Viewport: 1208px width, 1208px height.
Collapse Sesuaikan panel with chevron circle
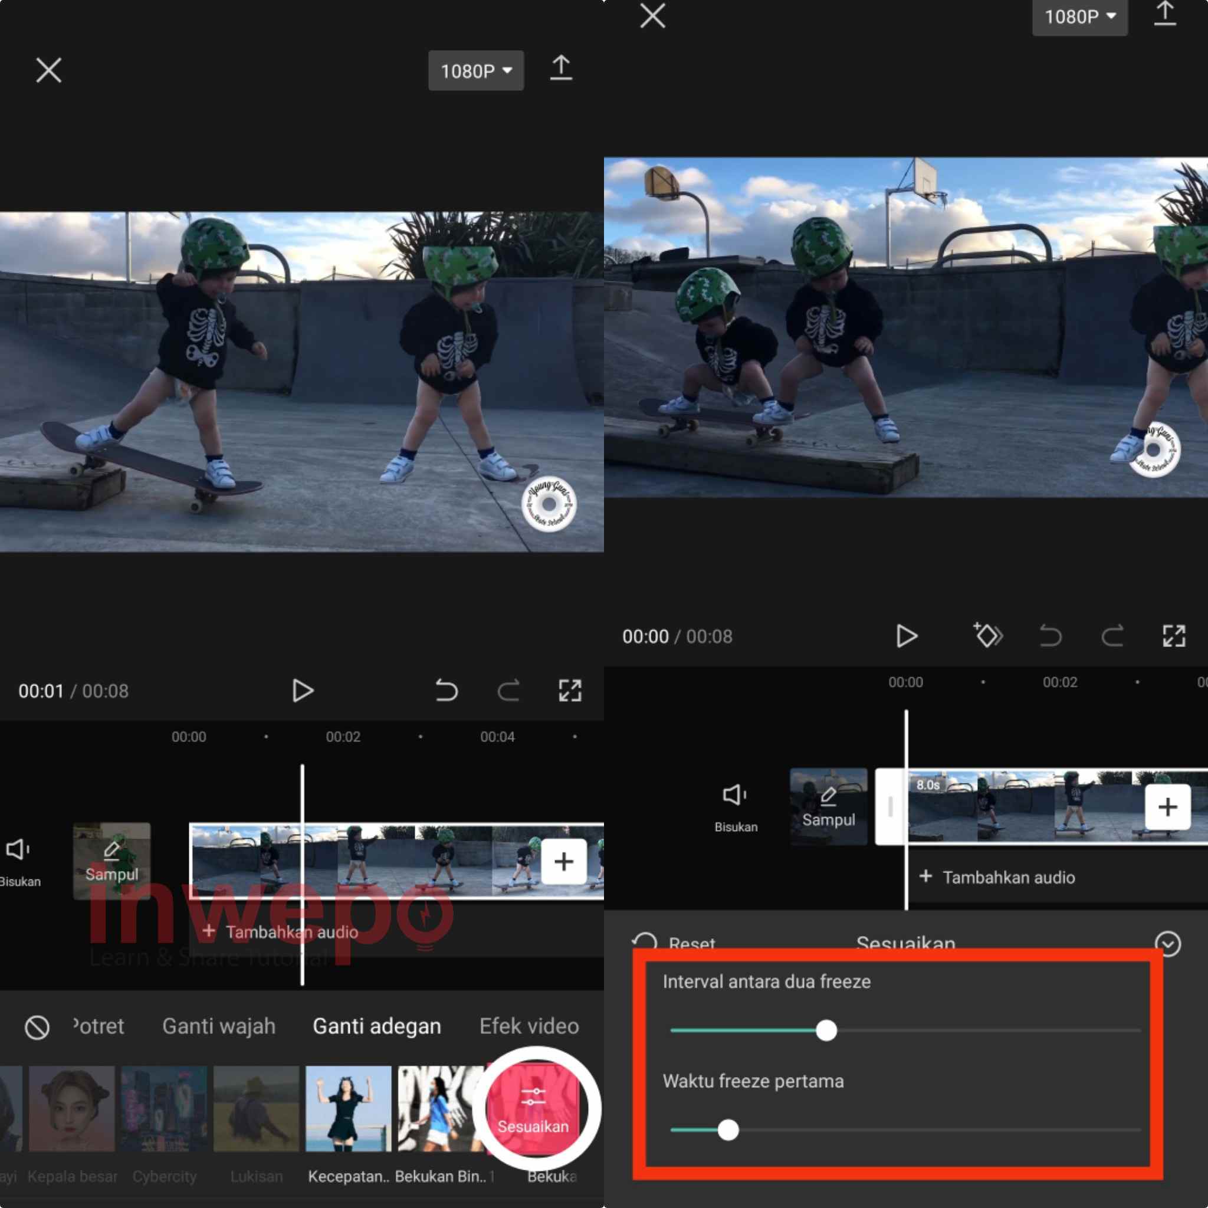click(x=1167, y=944)
